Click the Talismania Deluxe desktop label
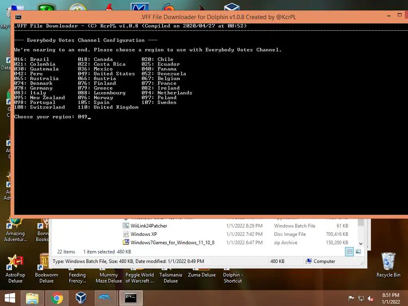 171,278
